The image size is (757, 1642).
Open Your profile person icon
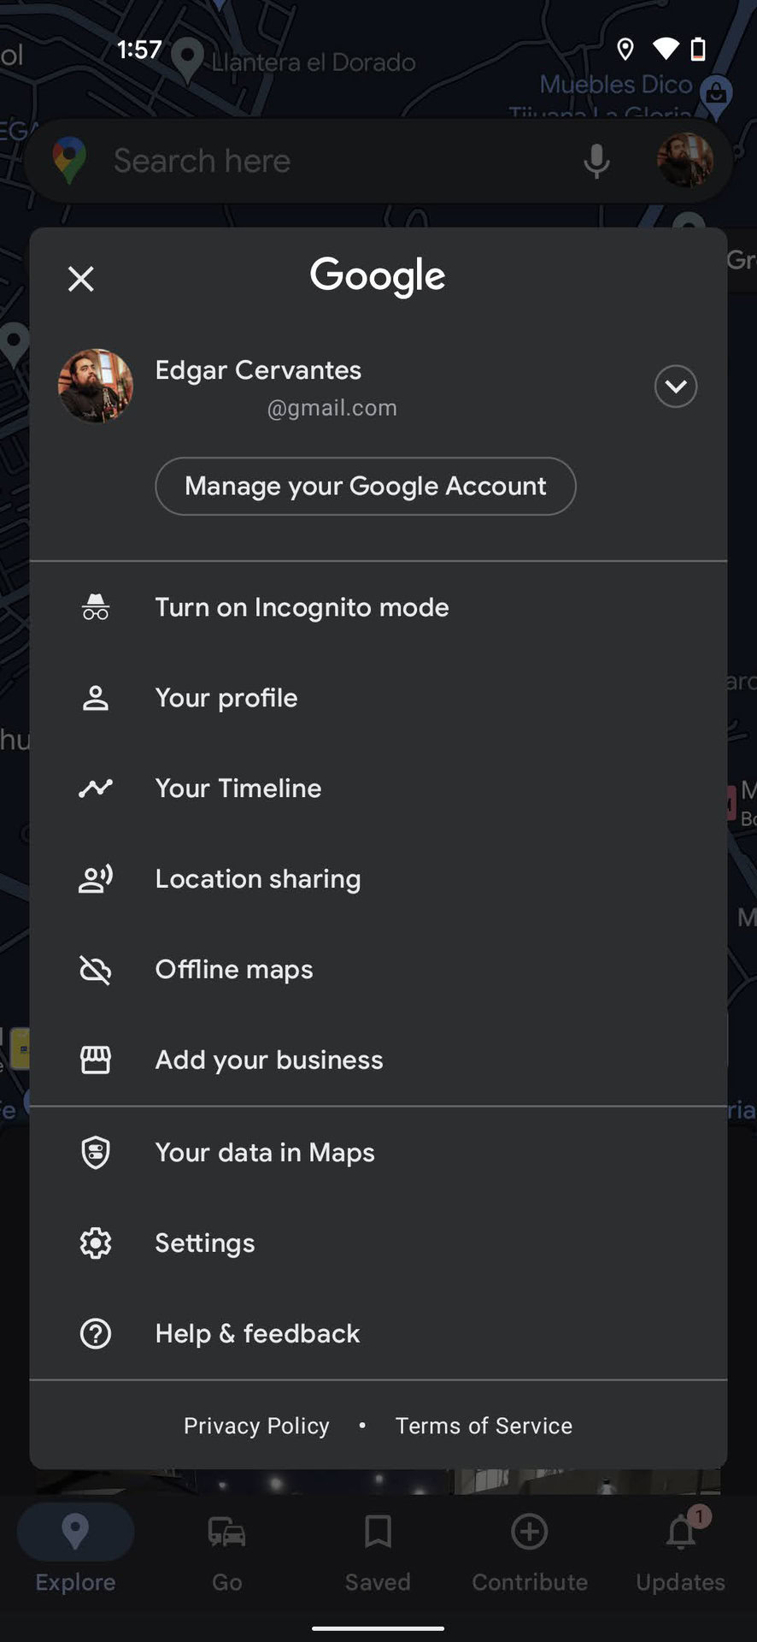(96, 698)
